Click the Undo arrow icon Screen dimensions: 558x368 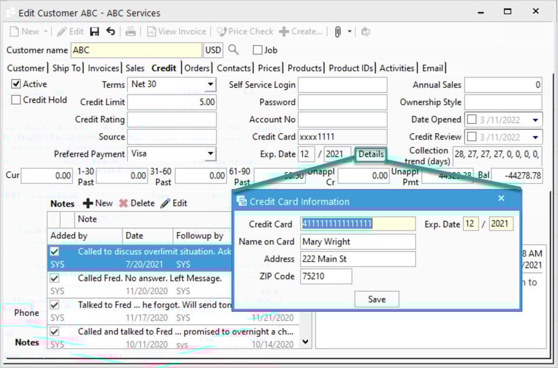[x=110, y=31]
